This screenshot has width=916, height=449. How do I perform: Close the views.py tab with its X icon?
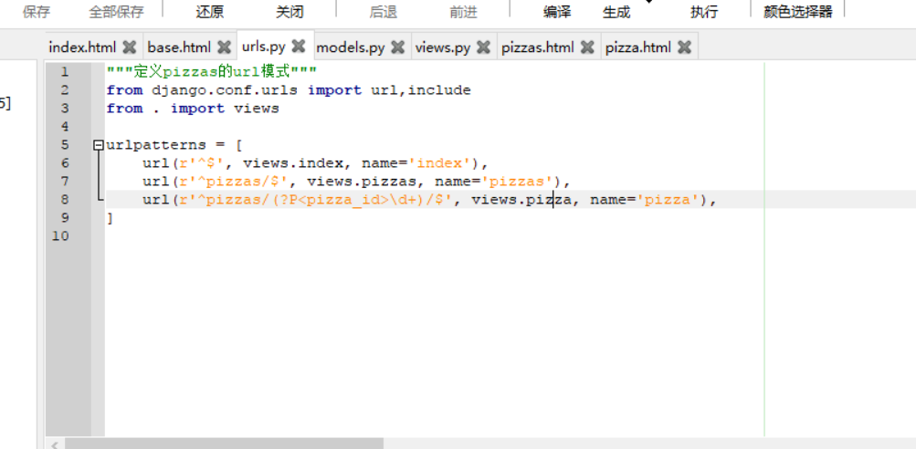[483, 47]
